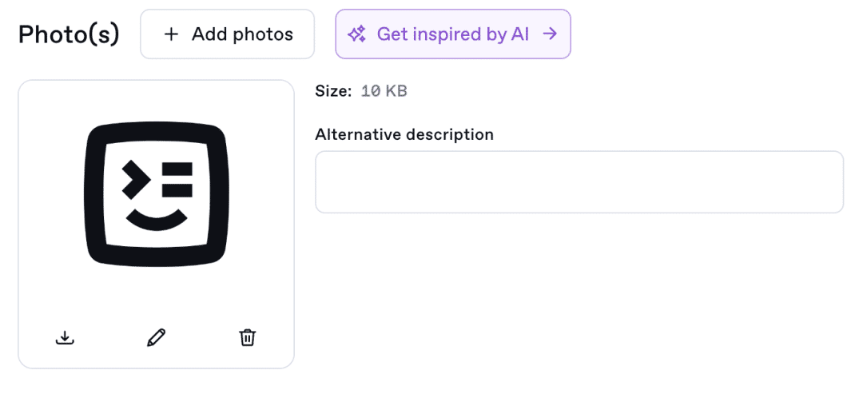The width and height of the screenshot is (863, 398).
Task: Click the empty space between download and pencil icons
Action: coord(110,337)
